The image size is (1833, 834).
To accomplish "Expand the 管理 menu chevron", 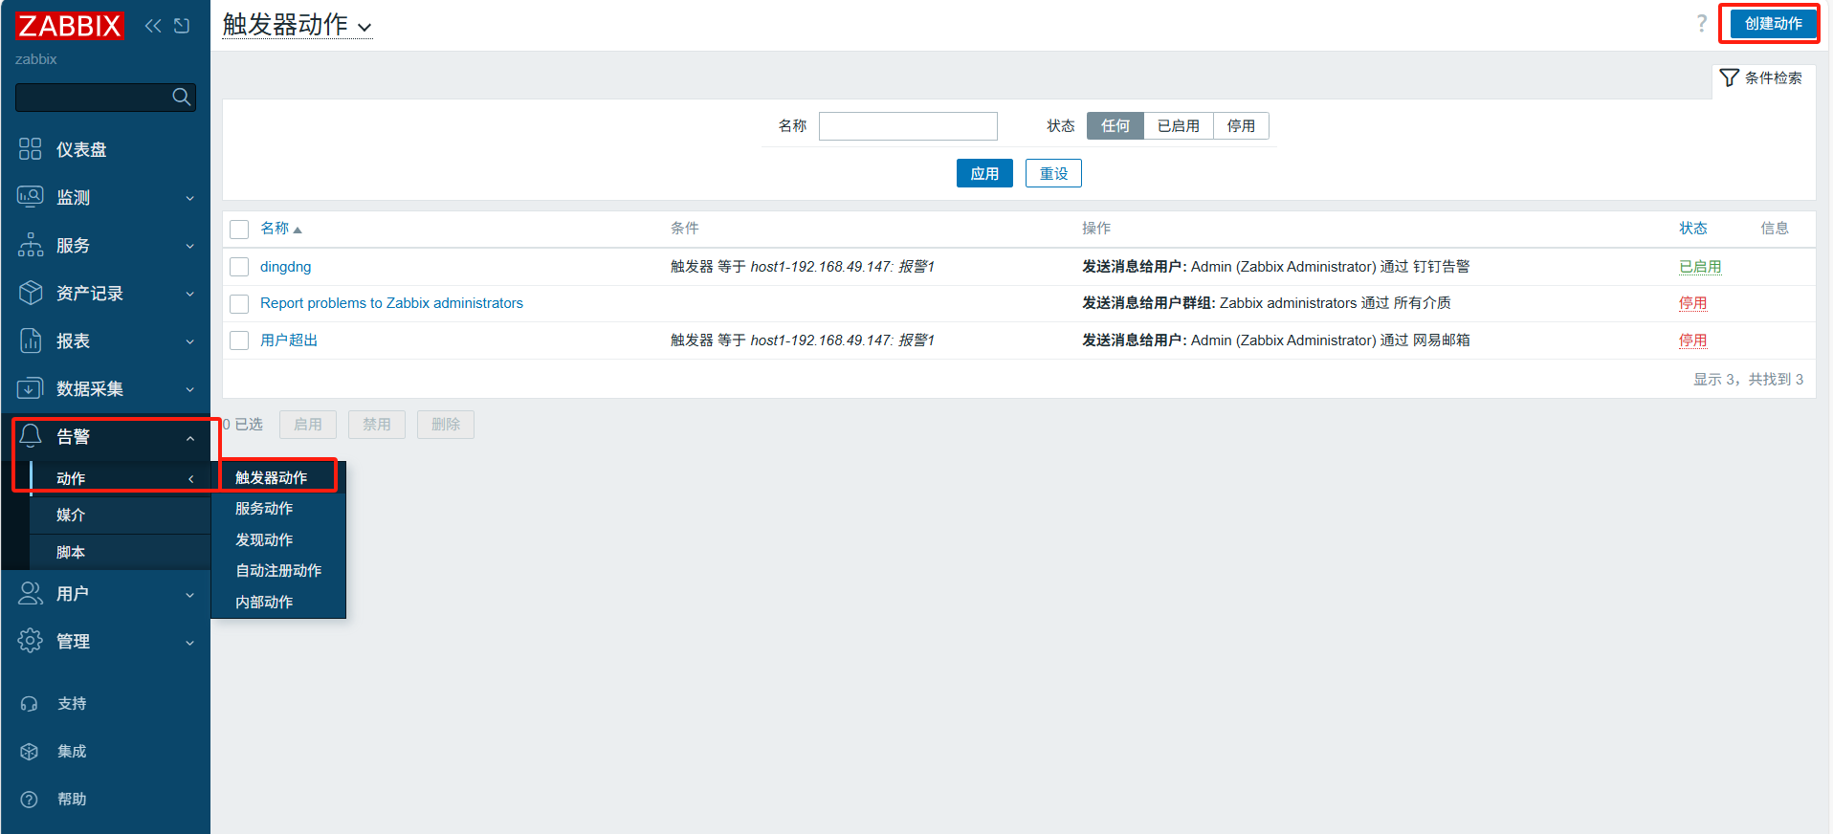I will 189,643.
